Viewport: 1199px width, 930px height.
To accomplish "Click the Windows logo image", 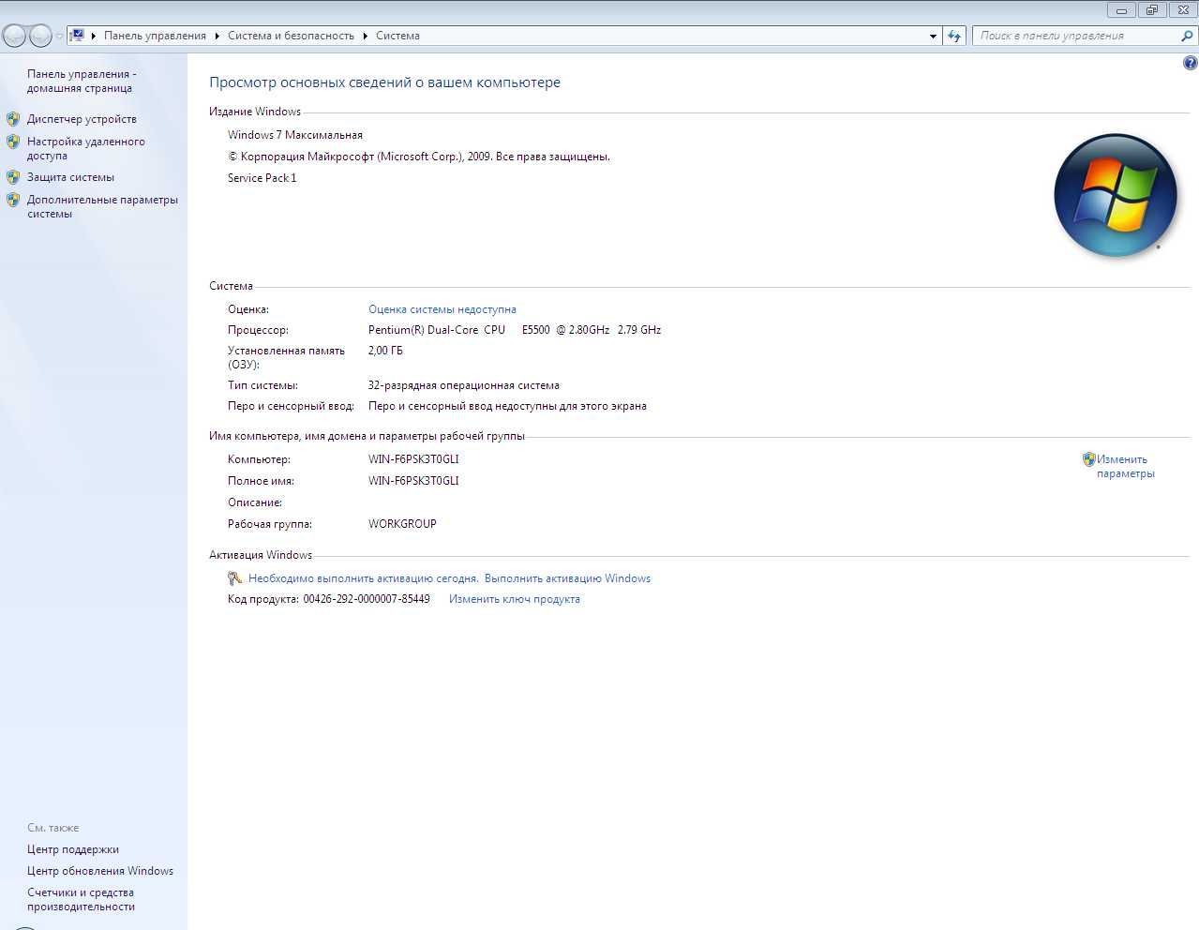I will [x=1115, y=195].
